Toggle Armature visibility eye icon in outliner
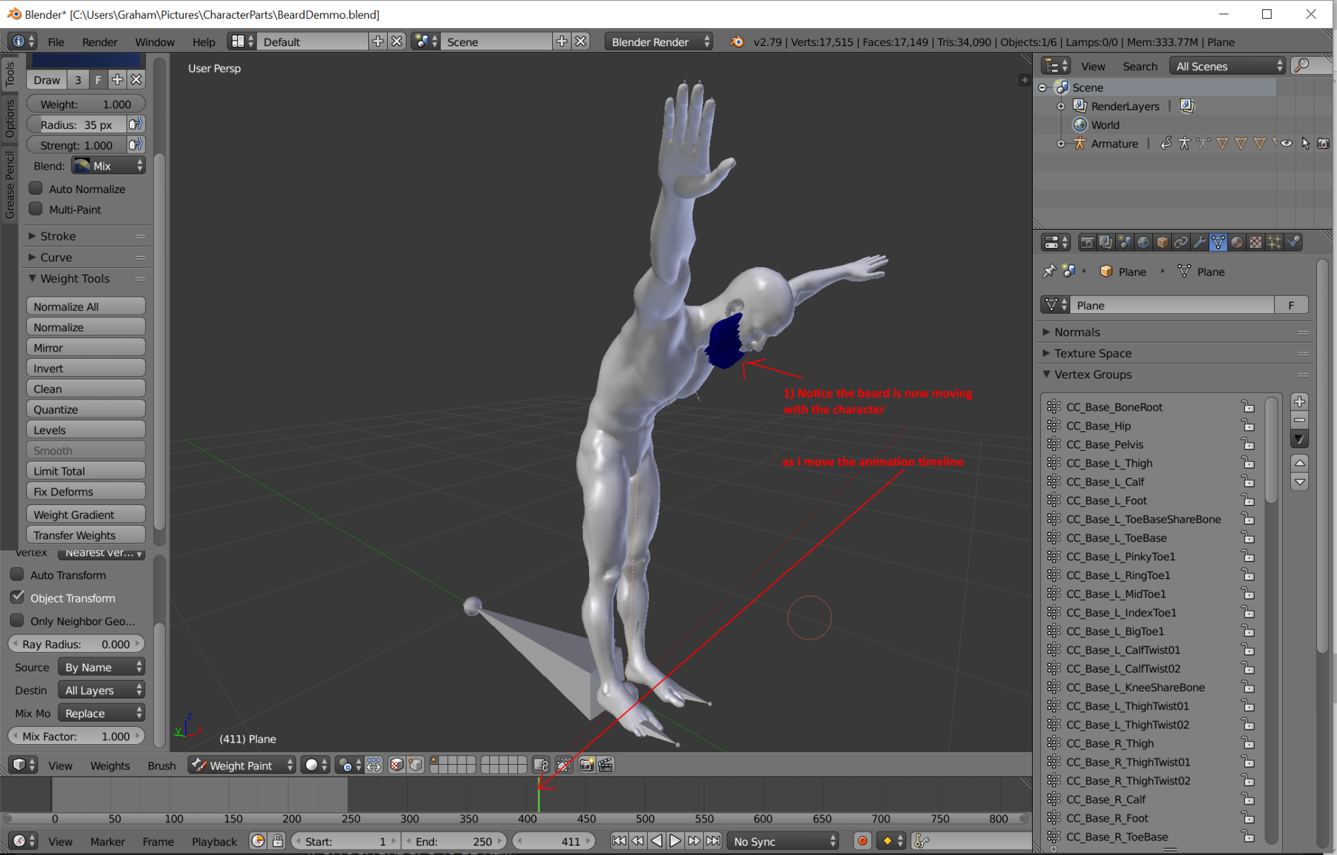Image resolution: width=1337 pixels, height=855 pixels. pos(1286,143)
